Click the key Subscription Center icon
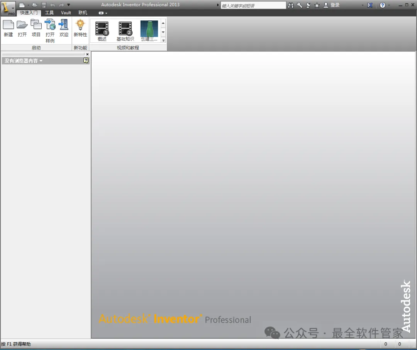 tap(300, 5)
